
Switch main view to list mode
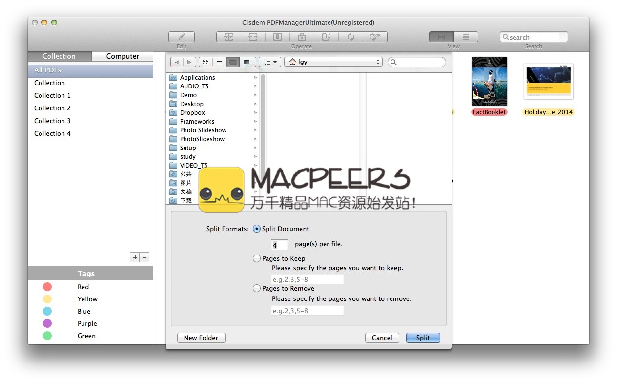466,37
